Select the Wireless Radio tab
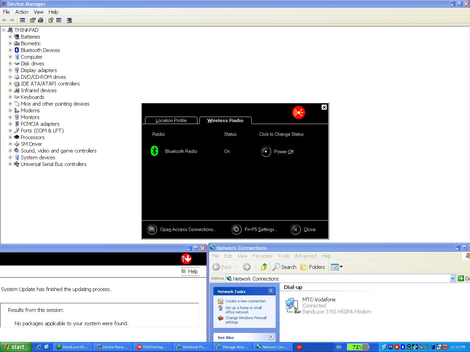Viewport: 470px width, 352px height. point(225,120)
